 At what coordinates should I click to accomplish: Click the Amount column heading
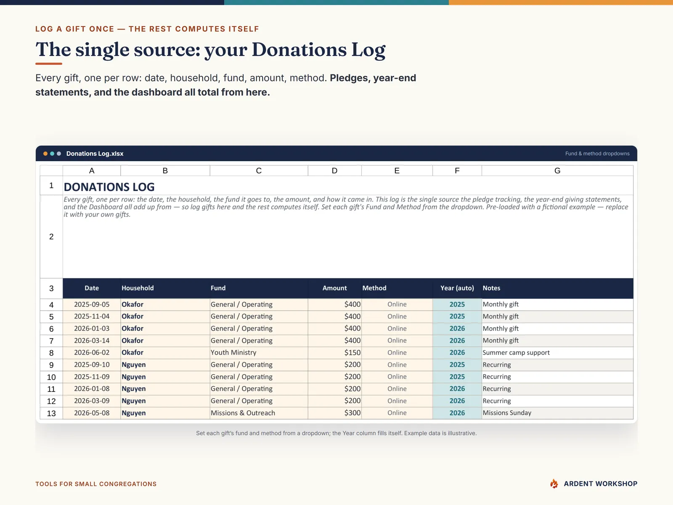[x=334, y=288]
